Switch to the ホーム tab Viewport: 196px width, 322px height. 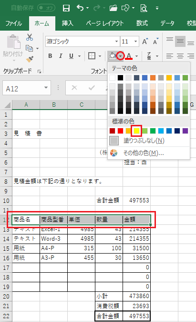(x=42, y=23)
